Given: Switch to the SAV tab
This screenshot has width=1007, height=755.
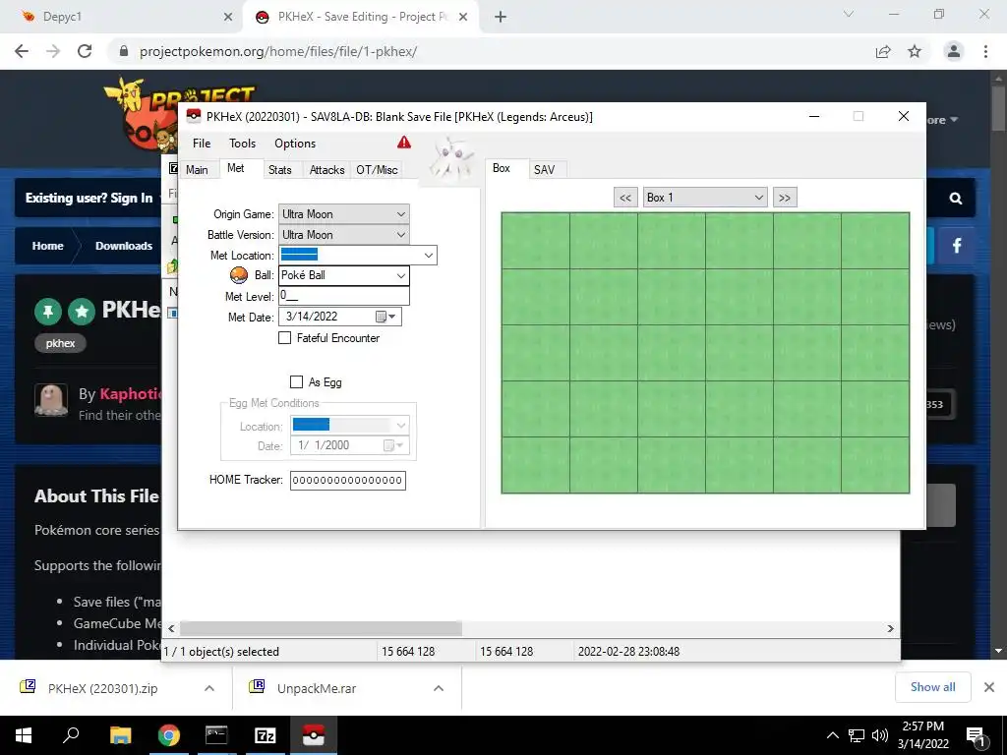Looking at the screenshot, I should 545,169.
